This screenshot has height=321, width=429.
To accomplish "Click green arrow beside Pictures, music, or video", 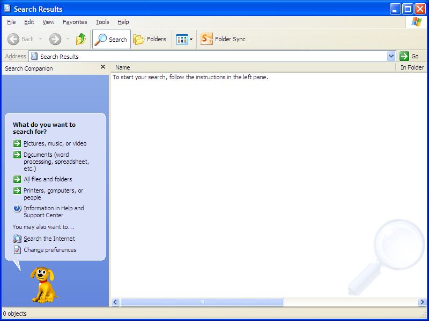I will [17, 143].
